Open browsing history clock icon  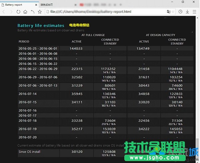[180, 12]
